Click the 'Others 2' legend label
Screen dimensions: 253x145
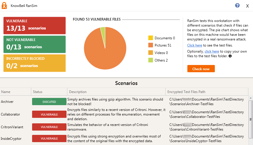click(x=161, y=60)
